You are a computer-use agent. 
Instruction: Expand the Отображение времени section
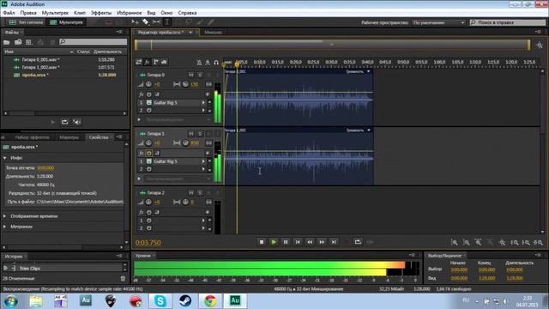pyautogui.click(x=5, y=216)
